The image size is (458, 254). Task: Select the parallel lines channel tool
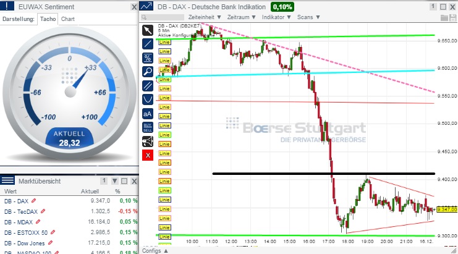(x=148, y=85)
